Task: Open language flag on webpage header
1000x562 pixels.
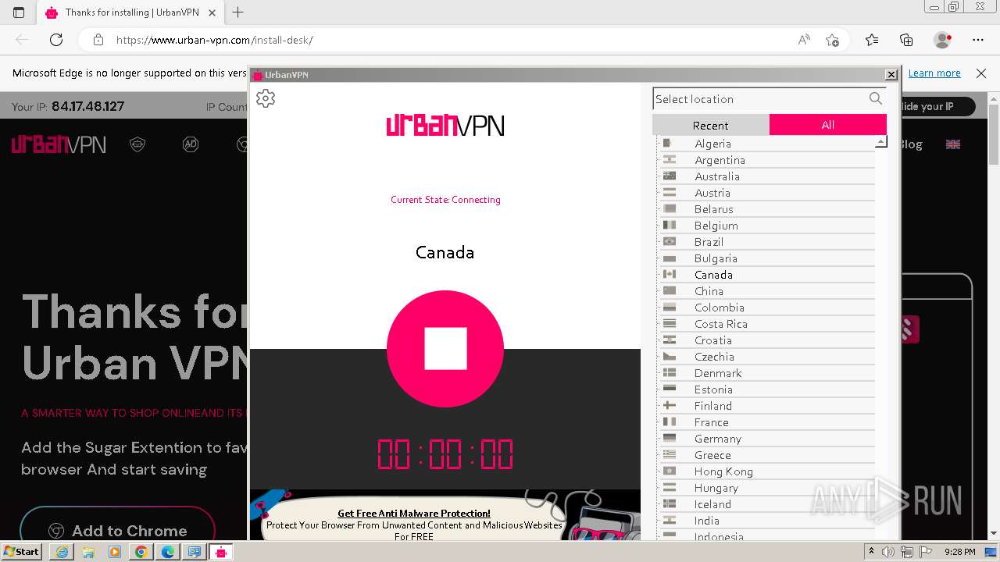Action: pyautogui.click(x=953, y=144)
